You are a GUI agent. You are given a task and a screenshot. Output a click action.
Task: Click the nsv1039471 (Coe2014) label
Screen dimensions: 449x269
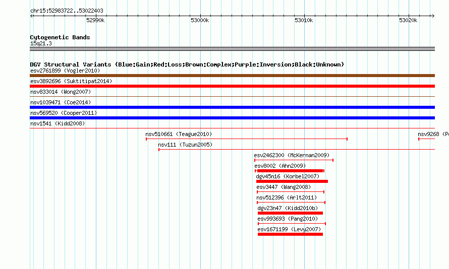pos(61,102)
